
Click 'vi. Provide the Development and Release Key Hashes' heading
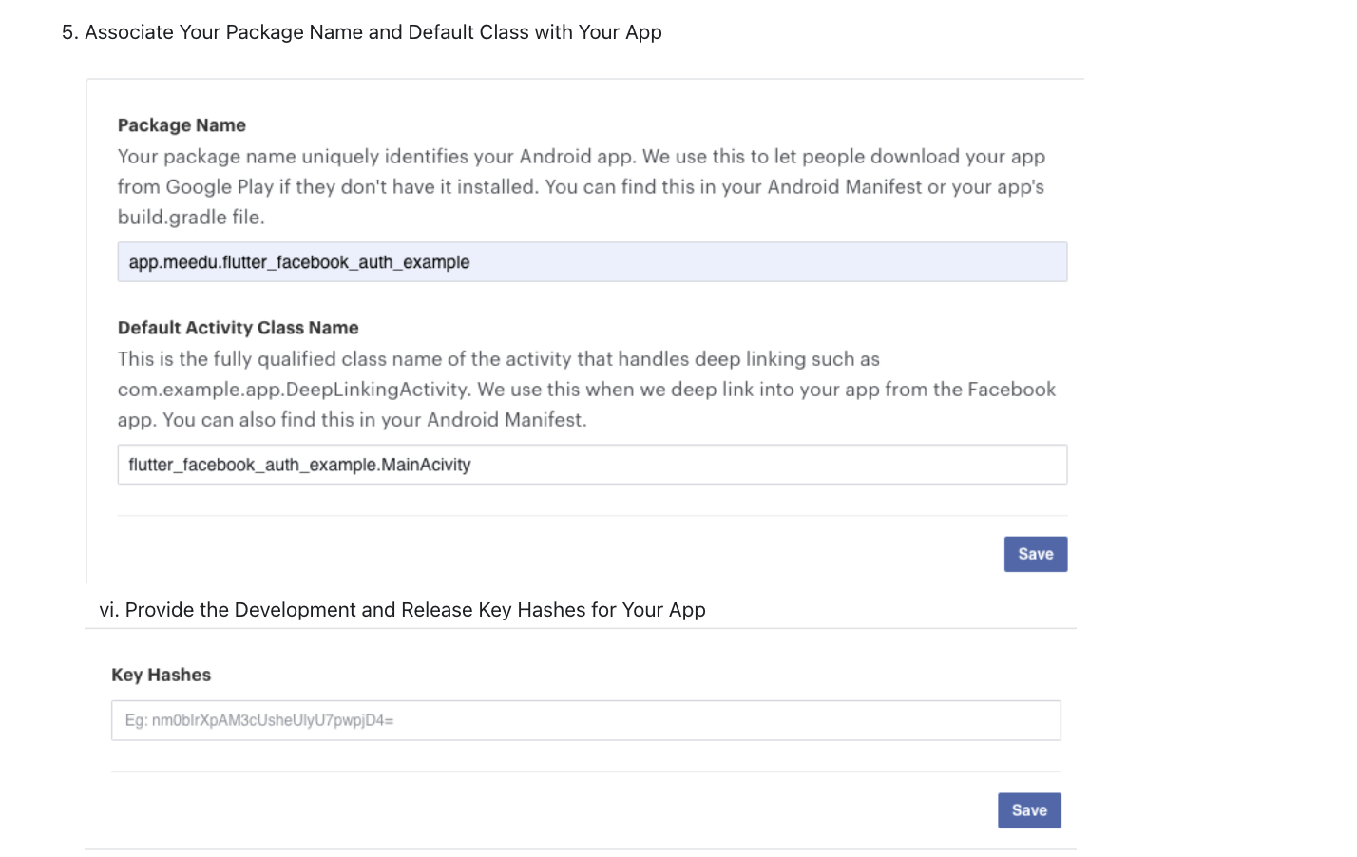(x=402, y=610)
